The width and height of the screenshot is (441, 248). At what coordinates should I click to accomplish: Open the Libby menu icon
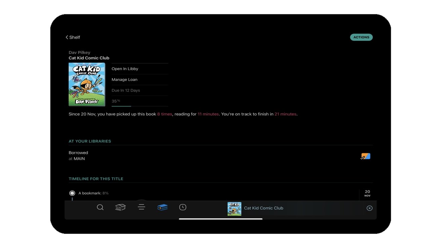point(142,207)
